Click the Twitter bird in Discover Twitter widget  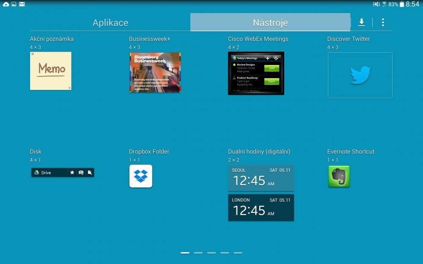coord(360,75)
